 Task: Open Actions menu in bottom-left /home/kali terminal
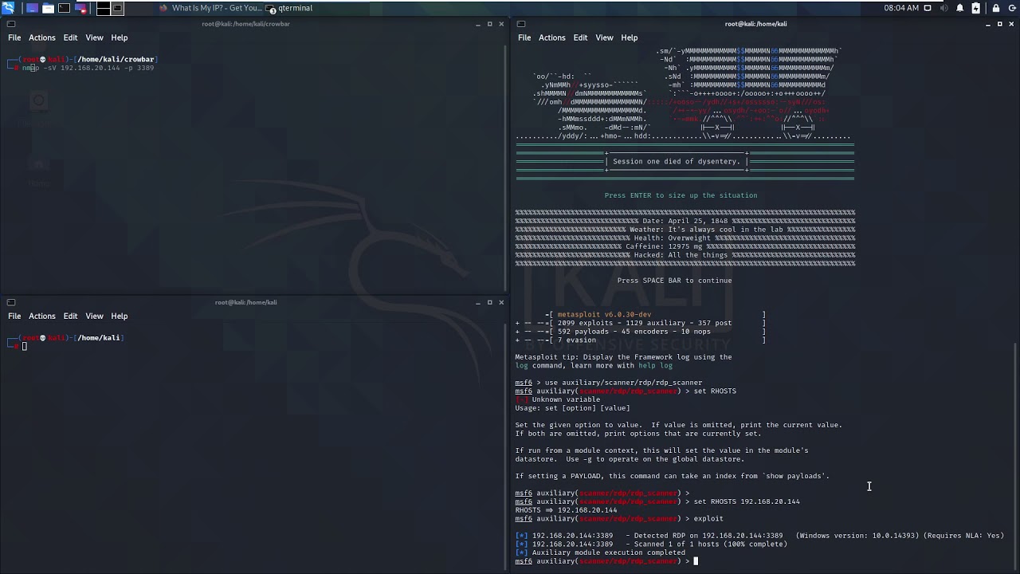[x=42, y=316]
